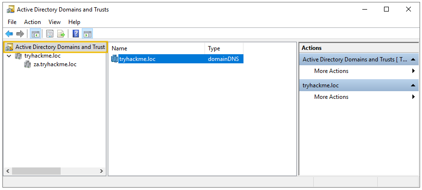This screenshot has width=422, height=190.
Task: Click the Back arrow toolbar icon
Action: [x=9, y=34]
